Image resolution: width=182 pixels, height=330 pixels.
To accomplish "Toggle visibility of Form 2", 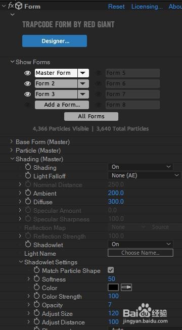I will (27, 83).
